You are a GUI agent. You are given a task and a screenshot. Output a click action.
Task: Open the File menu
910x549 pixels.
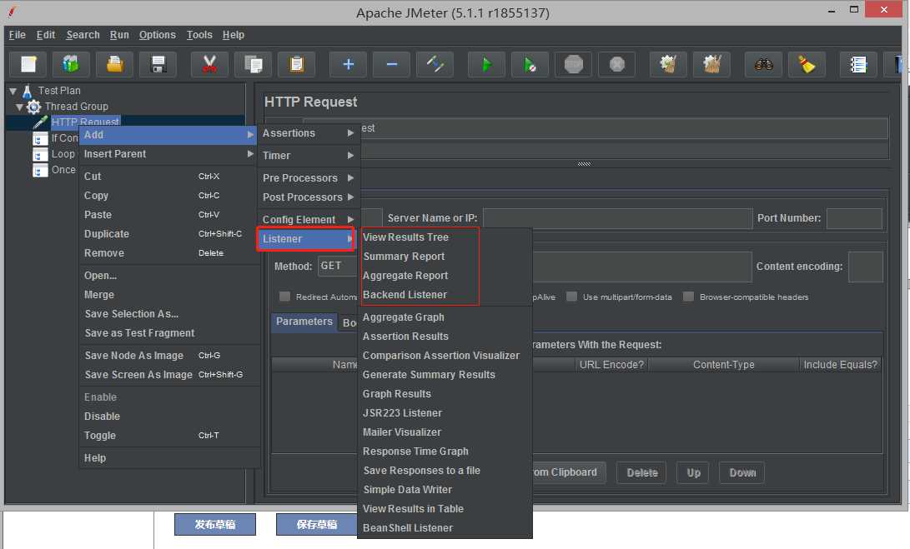[x=17, y=35]
